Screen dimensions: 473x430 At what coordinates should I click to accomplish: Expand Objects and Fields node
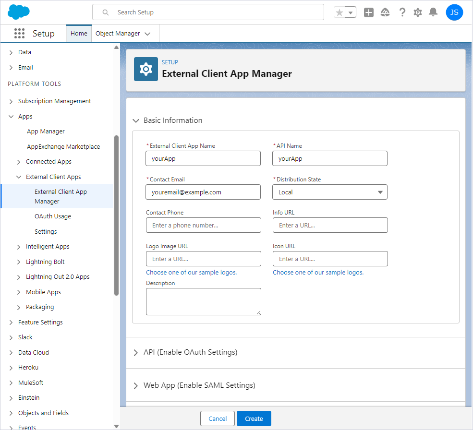11,413
